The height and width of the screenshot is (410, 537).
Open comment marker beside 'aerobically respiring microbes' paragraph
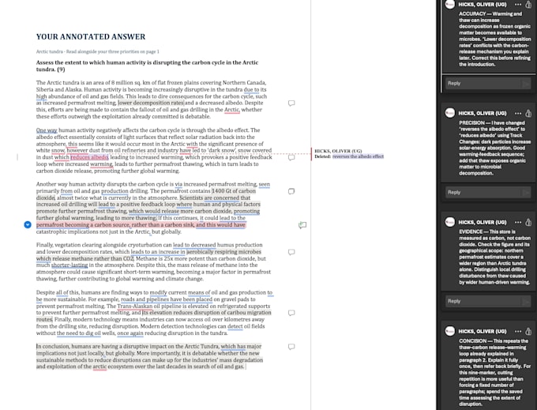(x=291, y=252)
